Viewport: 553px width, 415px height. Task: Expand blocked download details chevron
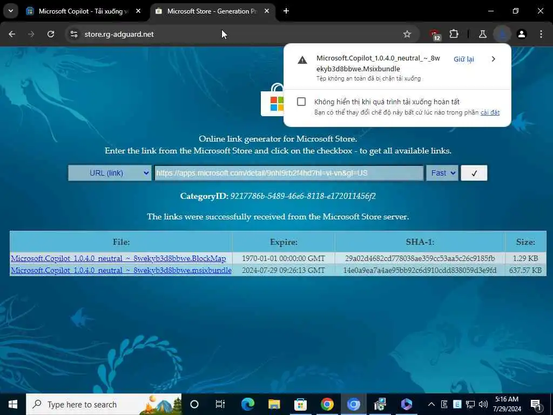click(x=494, y=59)
